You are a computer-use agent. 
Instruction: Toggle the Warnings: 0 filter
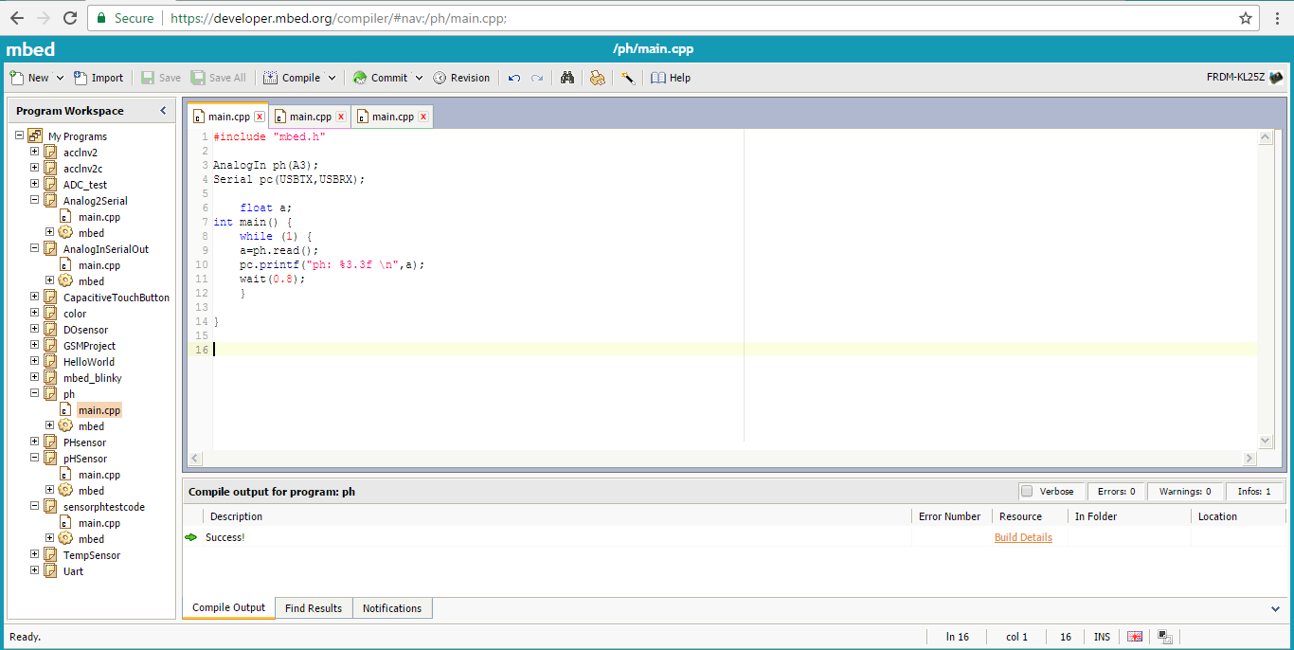click(x=1185, y=491)
